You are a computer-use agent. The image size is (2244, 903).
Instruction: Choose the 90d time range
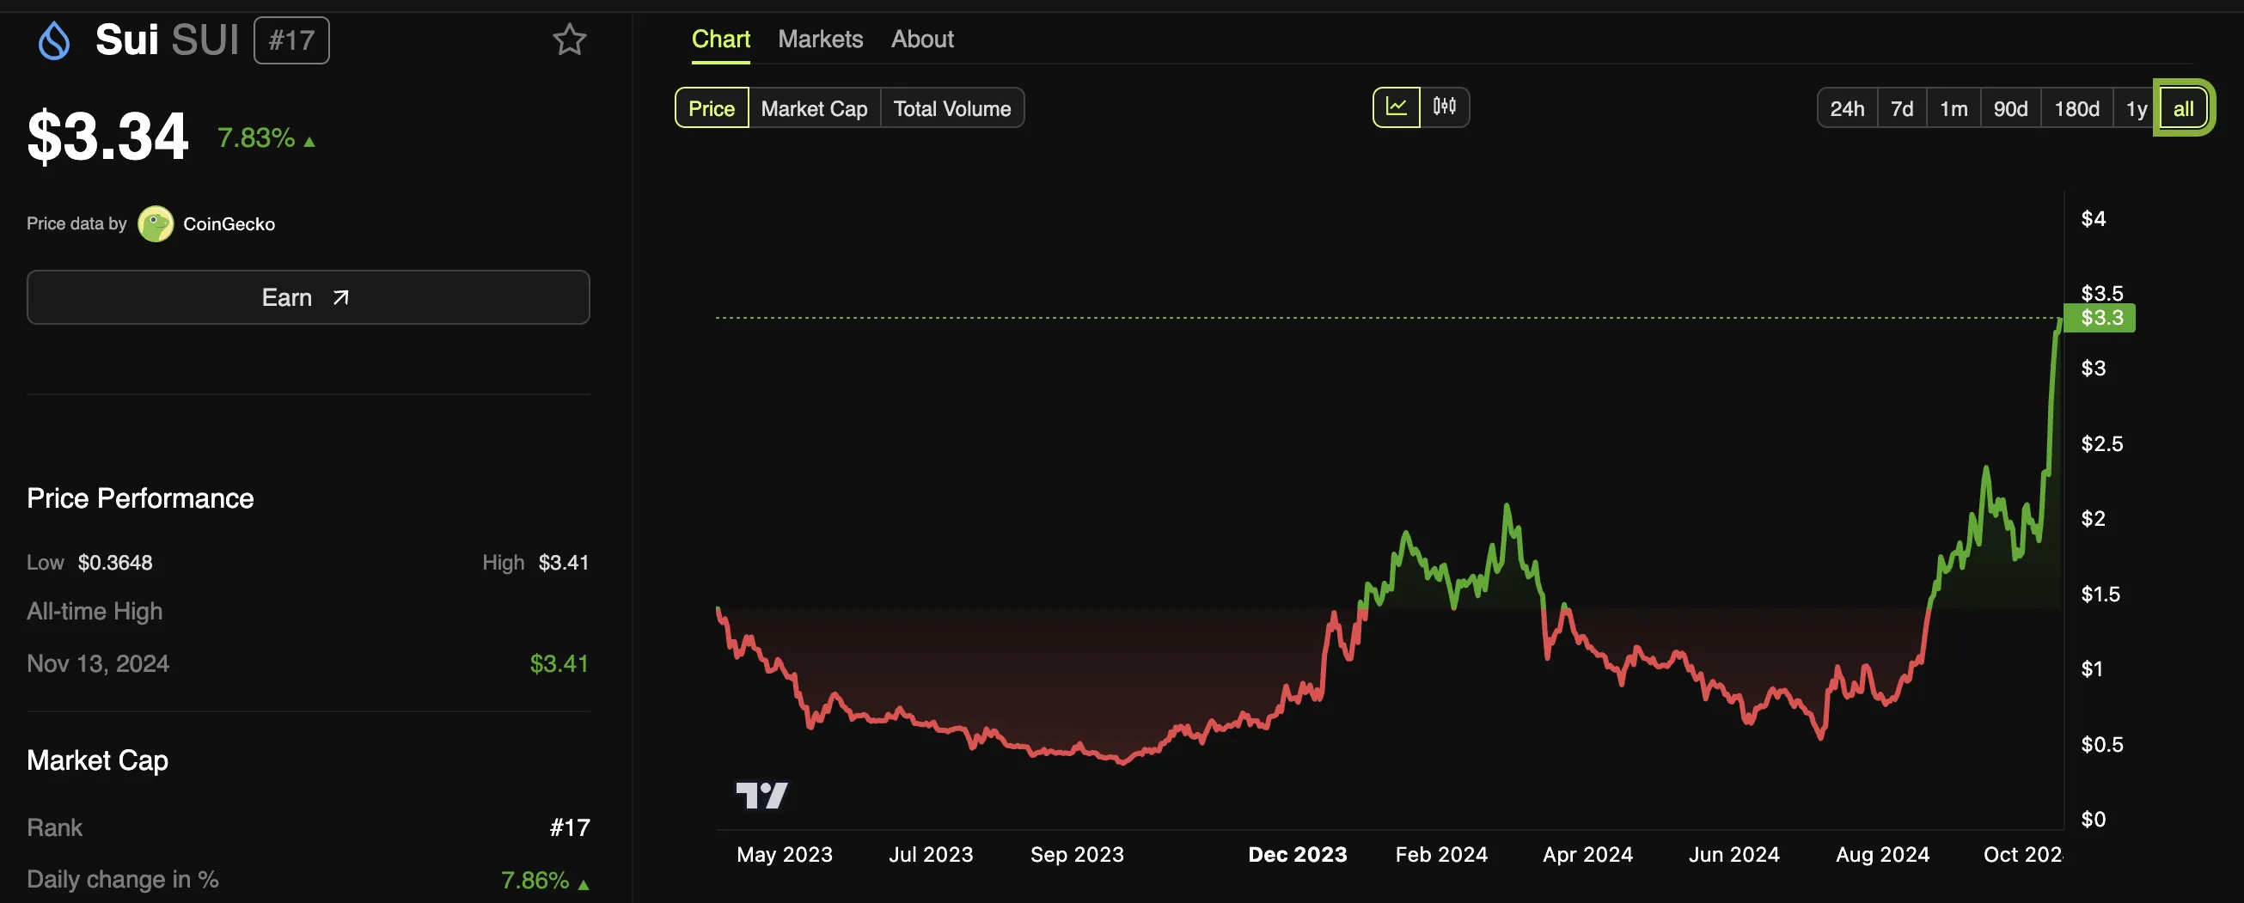[x=2009, y=109]
